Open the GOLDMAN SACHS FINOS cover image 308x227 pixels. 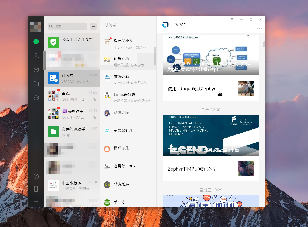211,135
